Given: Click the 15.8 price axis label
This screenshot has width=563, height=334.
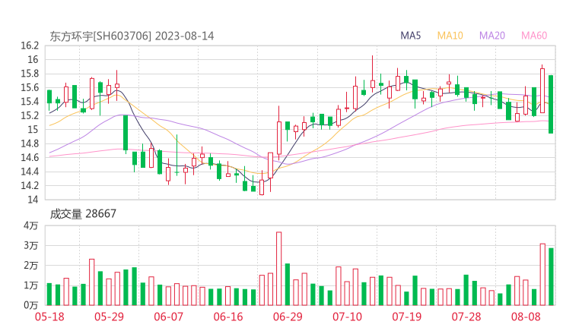Looking at the screenshot, I should click(30, 74).
